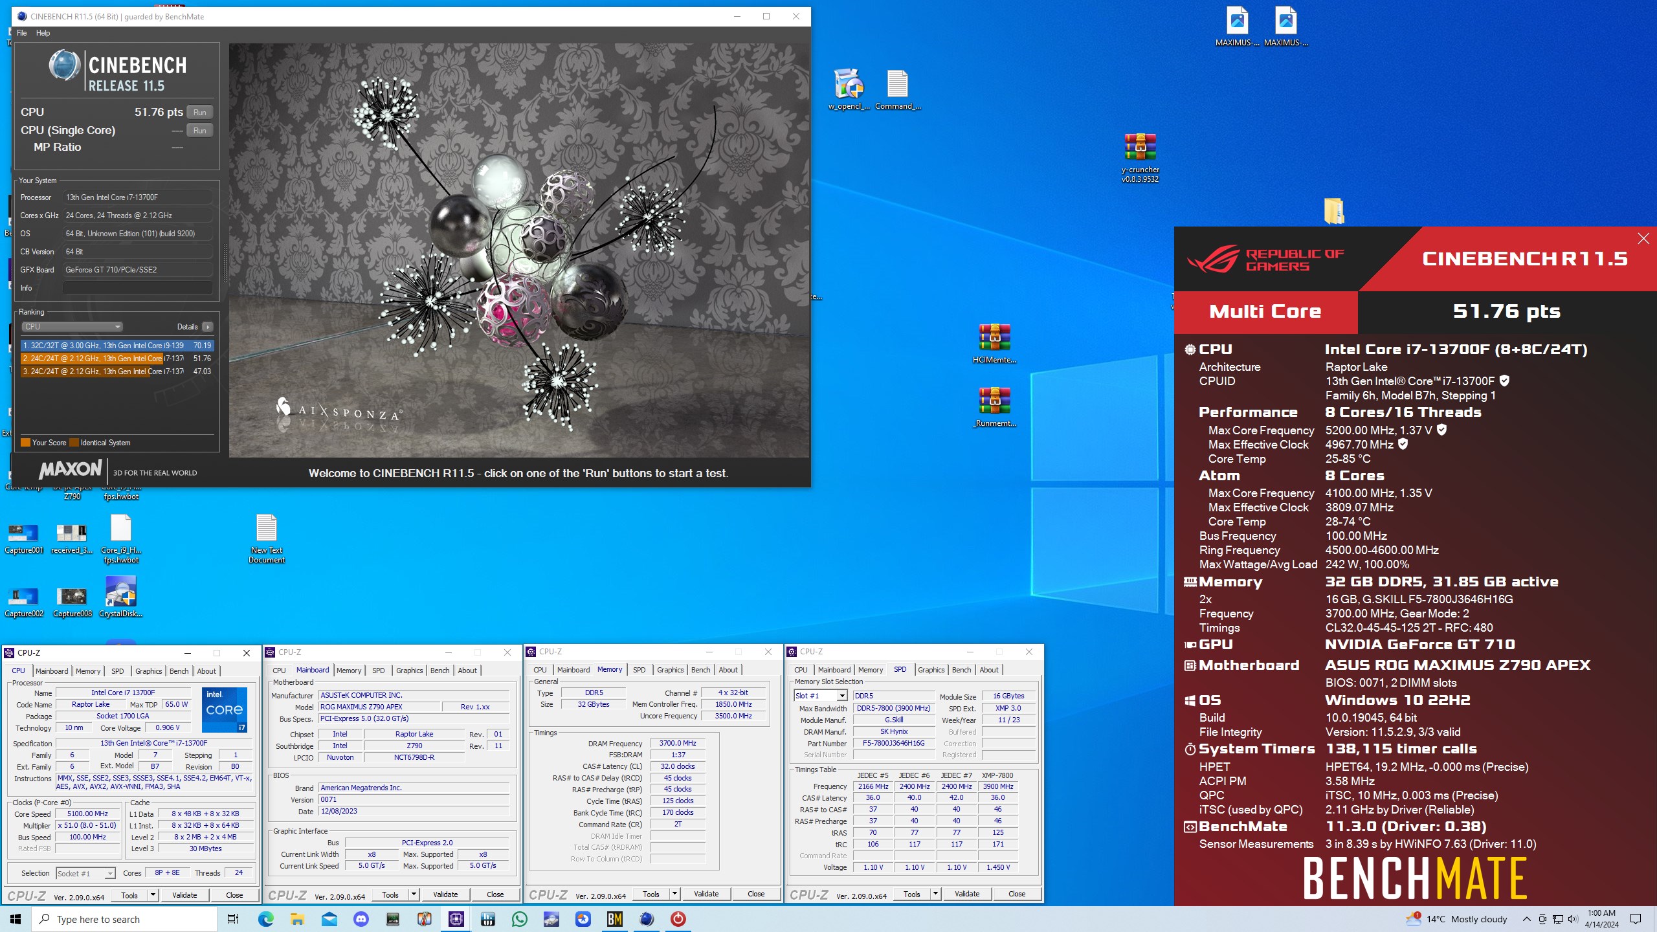Select ranking entry with score 70.19

[117, 346]
